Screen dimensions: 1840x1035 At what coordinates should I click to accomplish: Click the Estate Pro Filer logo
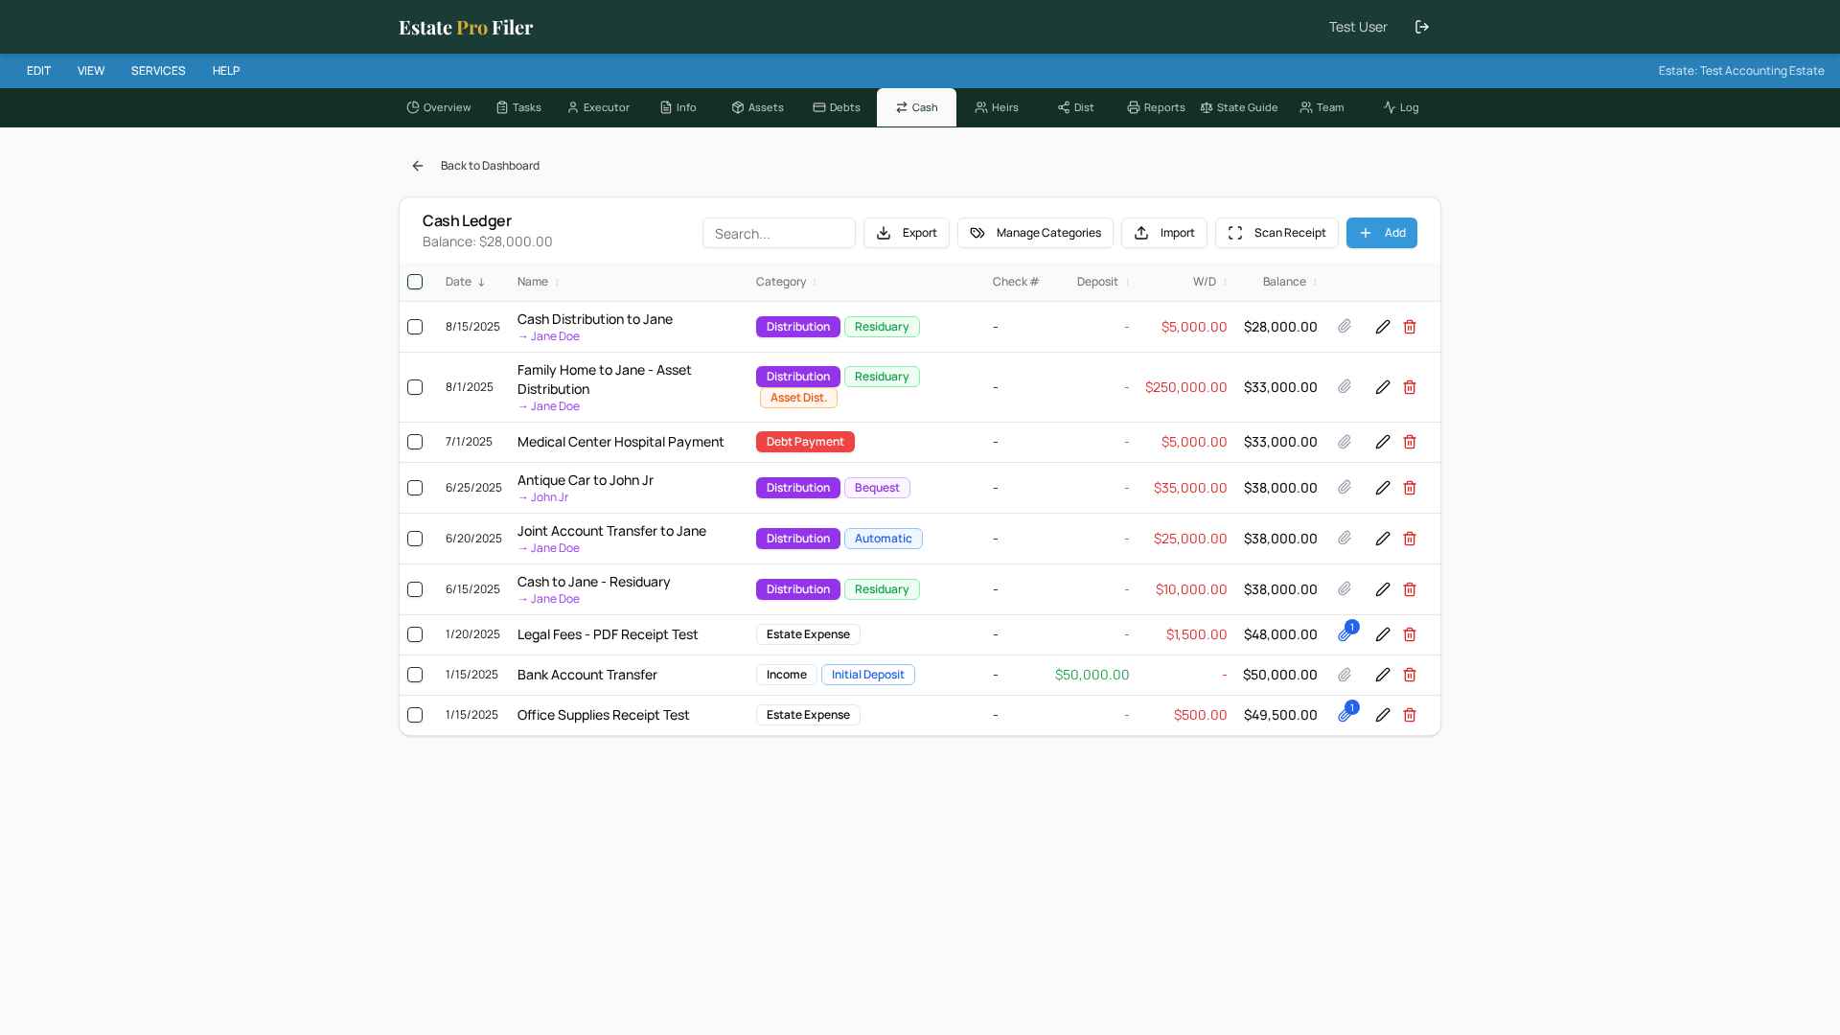tap(466, 27)
